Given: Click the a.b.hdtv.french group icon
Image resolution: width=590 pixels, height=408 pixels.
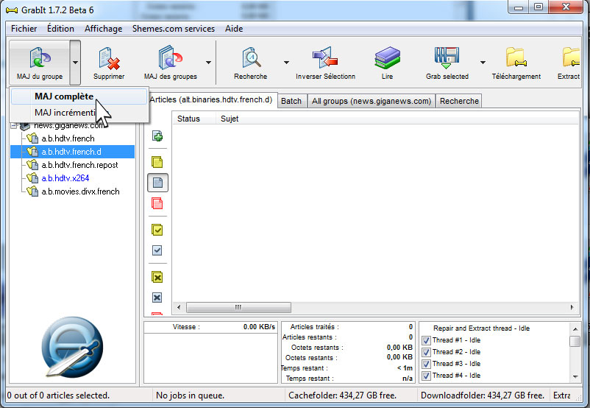Looking at the screenshot, I should (32, 138).
